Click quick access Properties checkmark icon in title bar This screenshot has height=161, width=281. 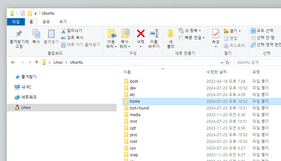[23, 13]
